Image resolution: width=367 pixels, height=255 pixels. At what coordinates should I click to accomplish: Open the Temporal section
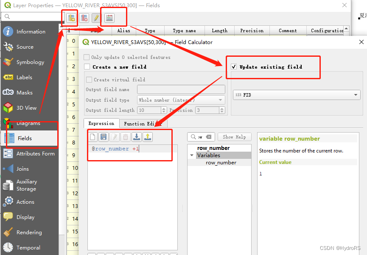30,247
